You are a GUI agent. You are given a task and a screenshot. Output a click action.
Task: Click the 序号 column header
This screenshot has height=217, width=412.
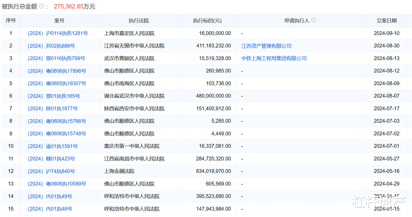(11, 21)
